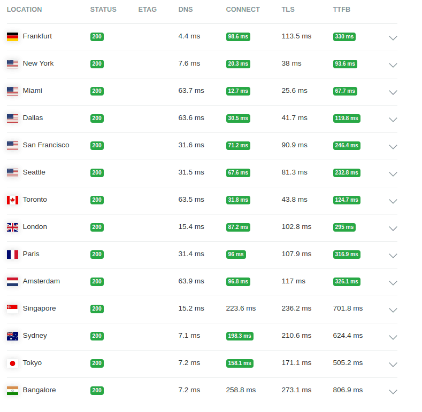Image resolution: width=422 pixels, height=412 pixels.
Task: Click the 200 status badge for Miami
Action: (x=97, y=91)
